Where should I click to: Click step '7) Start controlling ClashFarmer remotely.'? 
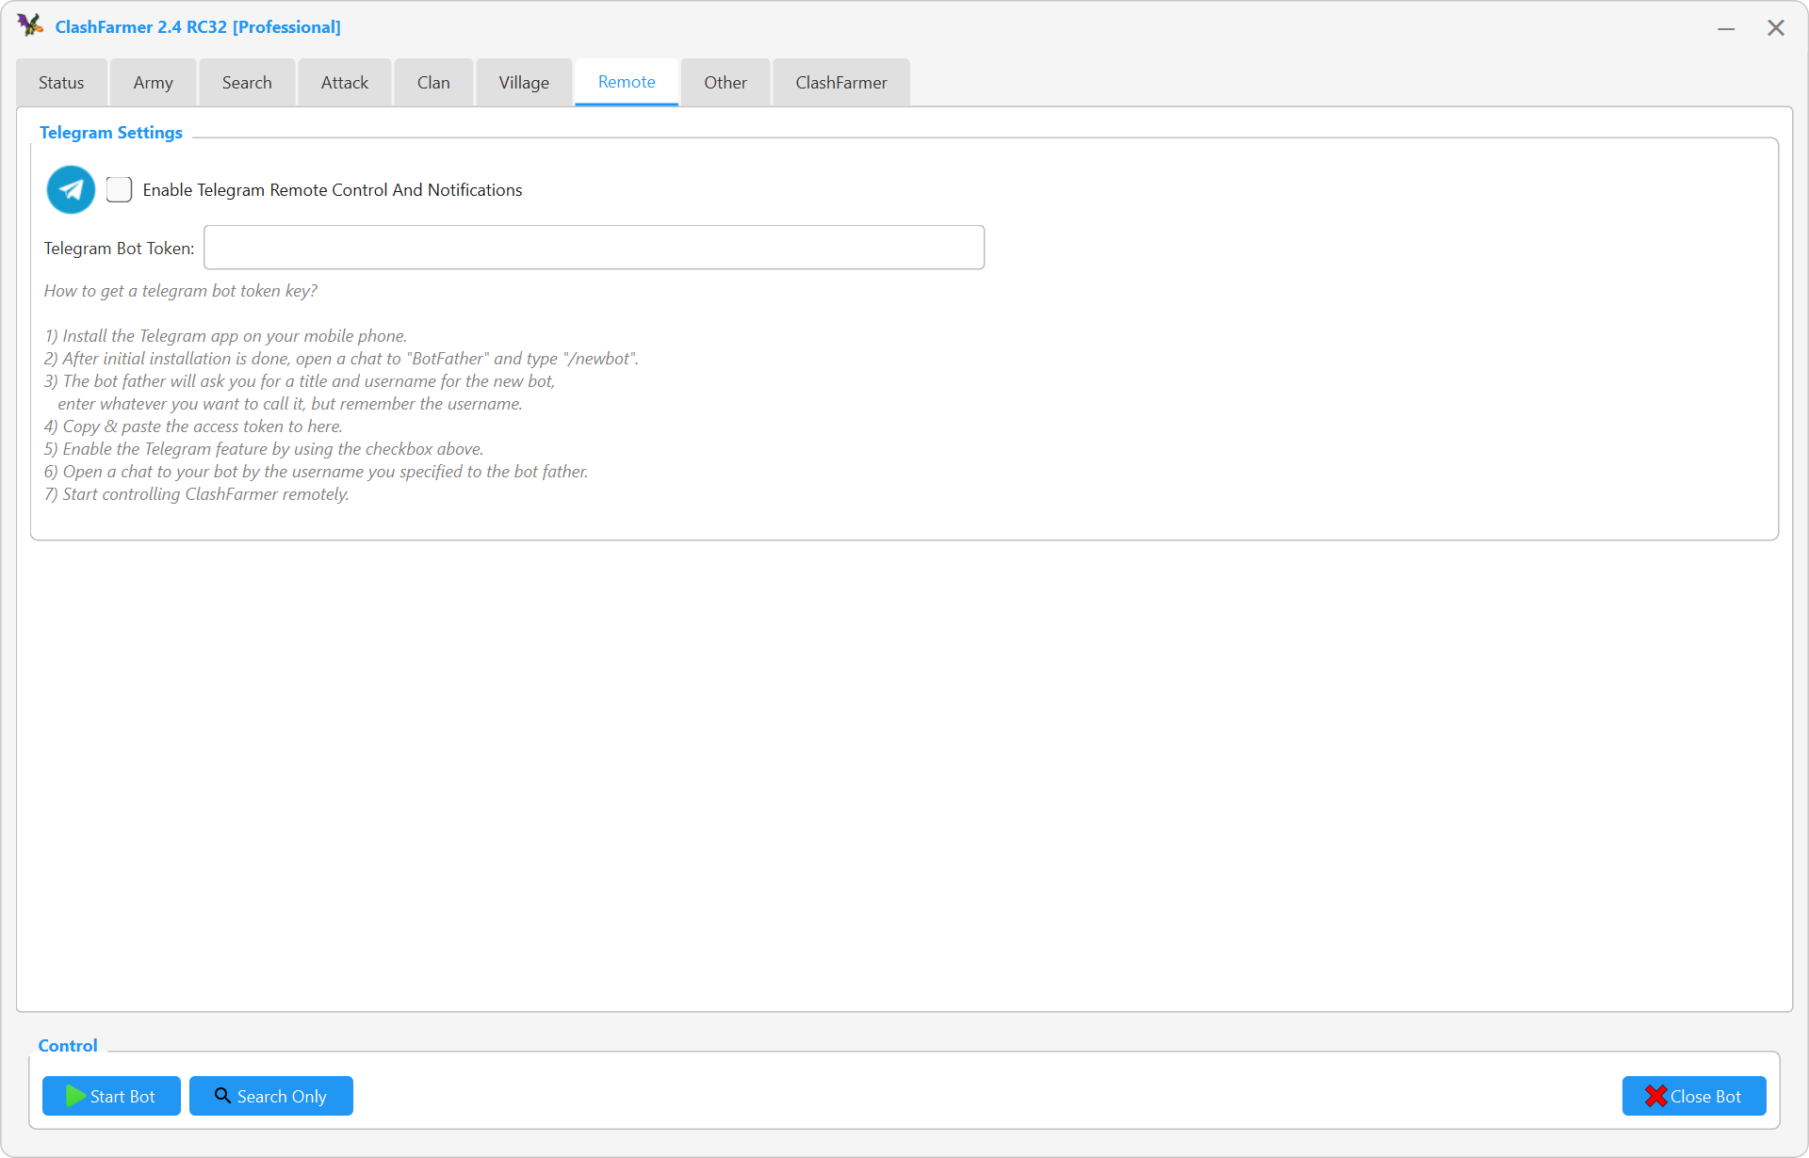196,494
